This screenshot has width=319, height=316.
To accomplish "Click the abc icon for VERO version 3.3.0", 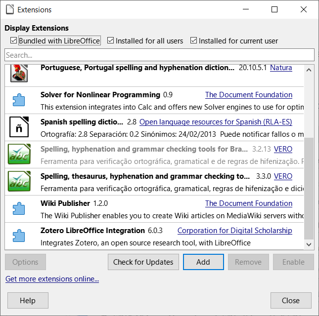I will 19,181.
